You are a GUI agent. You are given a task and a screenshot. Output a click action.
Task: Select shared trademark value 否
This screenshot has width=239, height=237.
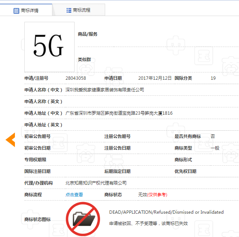pos(213,137)
